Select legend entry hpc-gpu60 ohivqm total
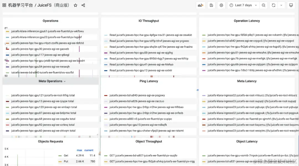Image resolution: width=299 pixels, height=166 pixels. [43, 131]
